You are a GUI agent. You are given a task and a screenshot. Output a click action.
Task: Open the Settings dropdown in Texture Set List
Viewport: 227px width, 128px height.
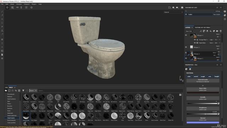click(218, 11)
